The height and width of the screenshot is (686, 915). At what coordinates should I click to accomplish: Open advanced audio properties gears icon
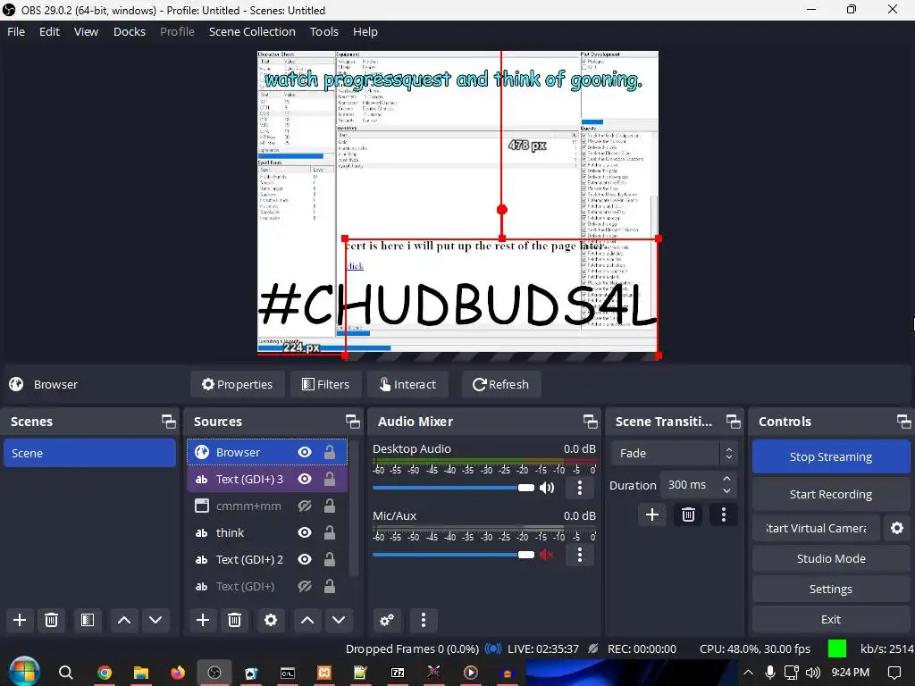(387, 620)
